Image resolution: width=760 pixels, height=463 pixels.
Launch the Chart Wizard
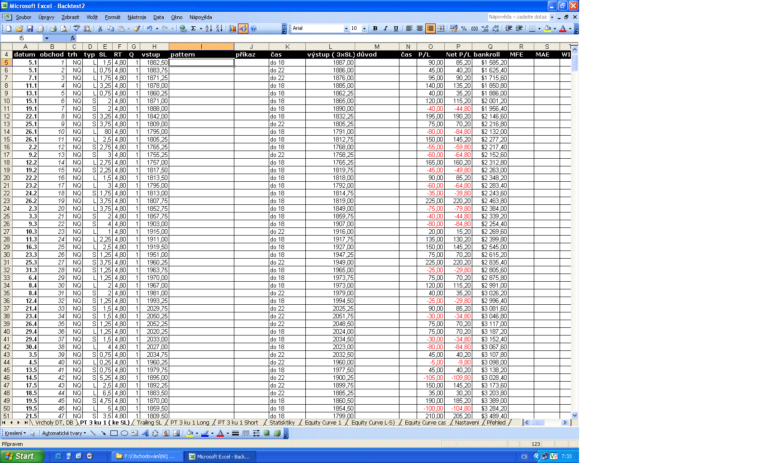coord(232,28)
